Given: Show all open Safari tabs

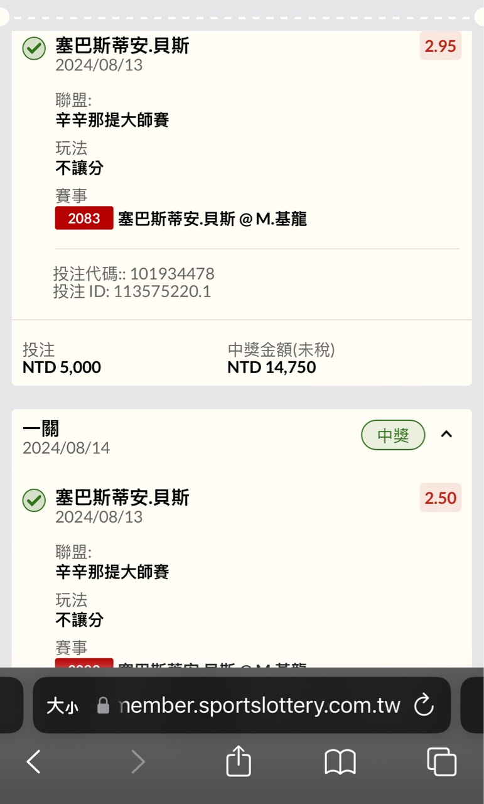Looking at the screenshot, I should (441, 762).
